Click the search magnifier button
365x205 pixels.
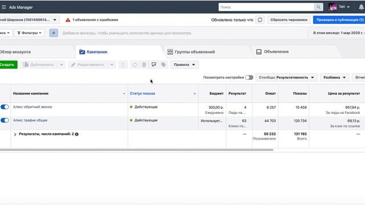(x=318, y=7)
